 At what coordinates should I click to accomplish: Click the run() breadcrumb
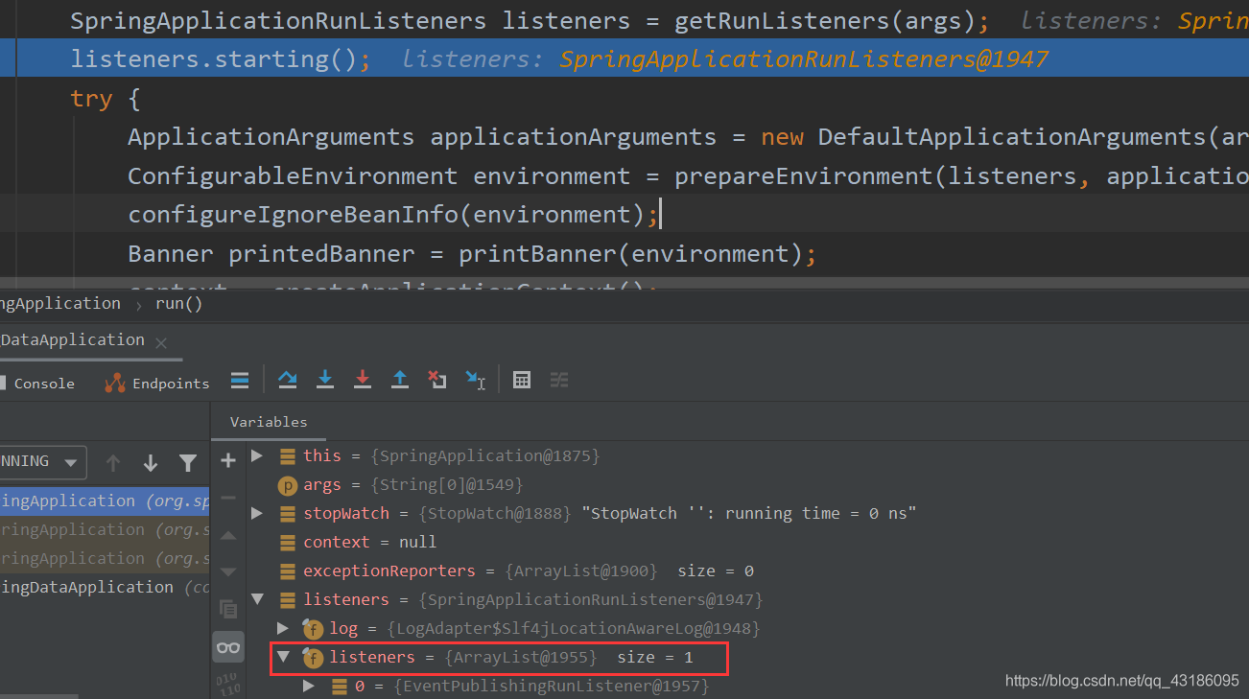click(178, 303)
